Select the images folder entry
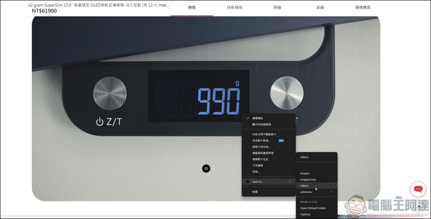The image size is (431, 219). tap(316, 173)
